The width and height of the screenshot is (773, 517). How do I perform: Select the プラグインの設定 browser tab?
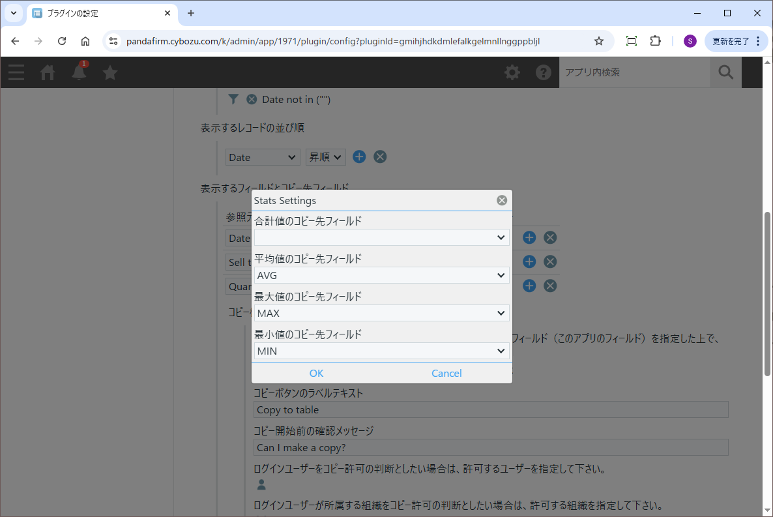[98, 13]
